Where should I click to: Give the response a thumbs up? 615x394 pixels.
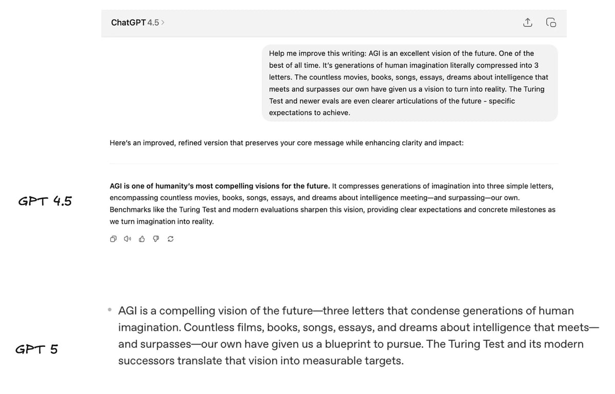(142, 239)
